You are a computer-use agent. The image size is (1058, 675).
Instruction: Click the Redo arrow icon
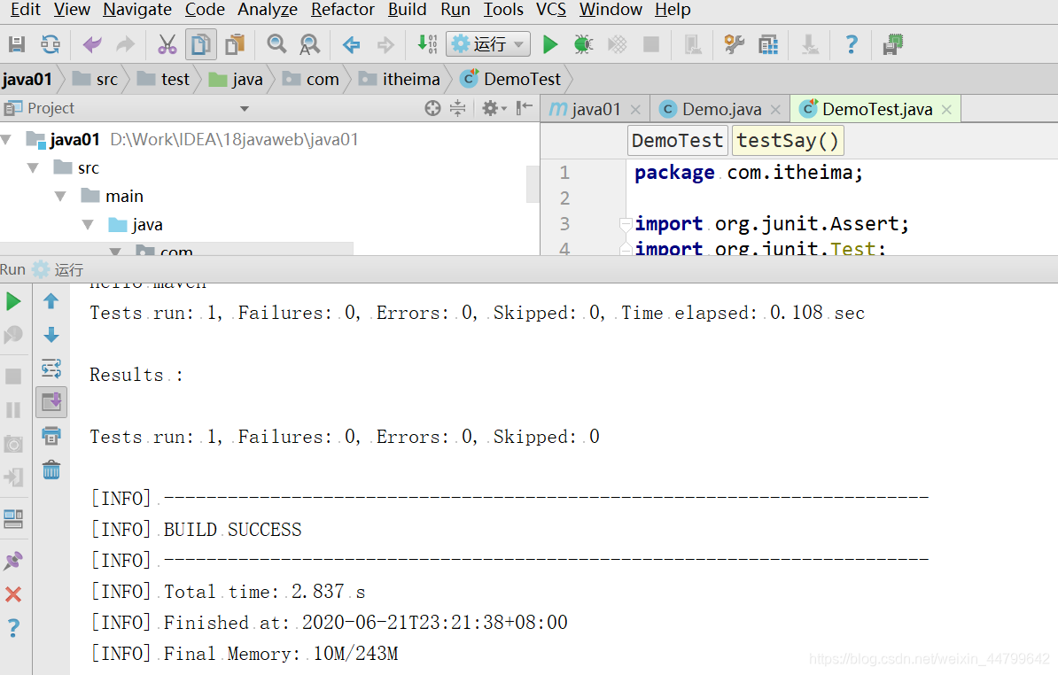click(126, 45)
